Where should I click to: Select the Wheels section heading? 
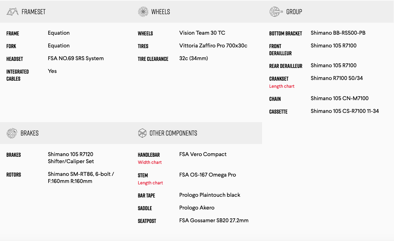pos(160,12)
